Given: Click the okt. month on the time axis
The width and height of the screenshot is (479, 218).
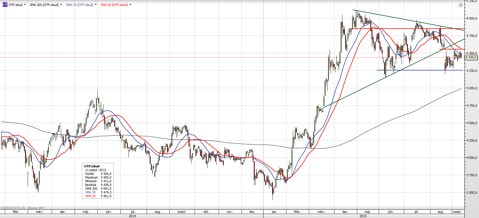Looking at the screenshot, I should tap(206, 212).
